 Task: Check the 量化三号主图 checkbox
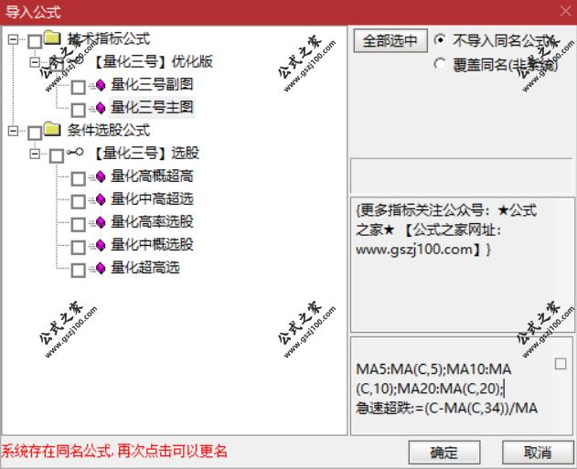[79, 110]
